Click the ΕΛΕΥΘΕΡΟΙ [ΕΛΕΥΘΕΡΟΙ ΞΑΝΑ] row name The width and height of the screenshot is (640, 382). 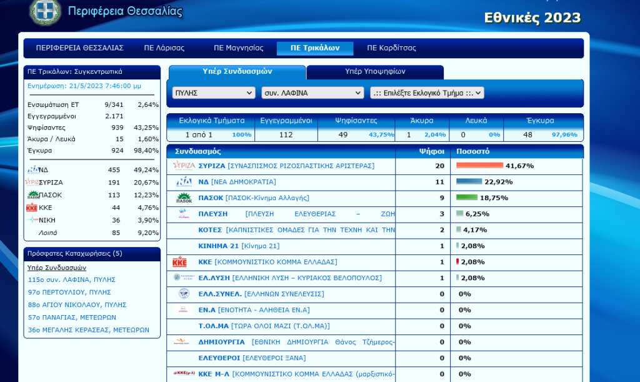(252, 358)
